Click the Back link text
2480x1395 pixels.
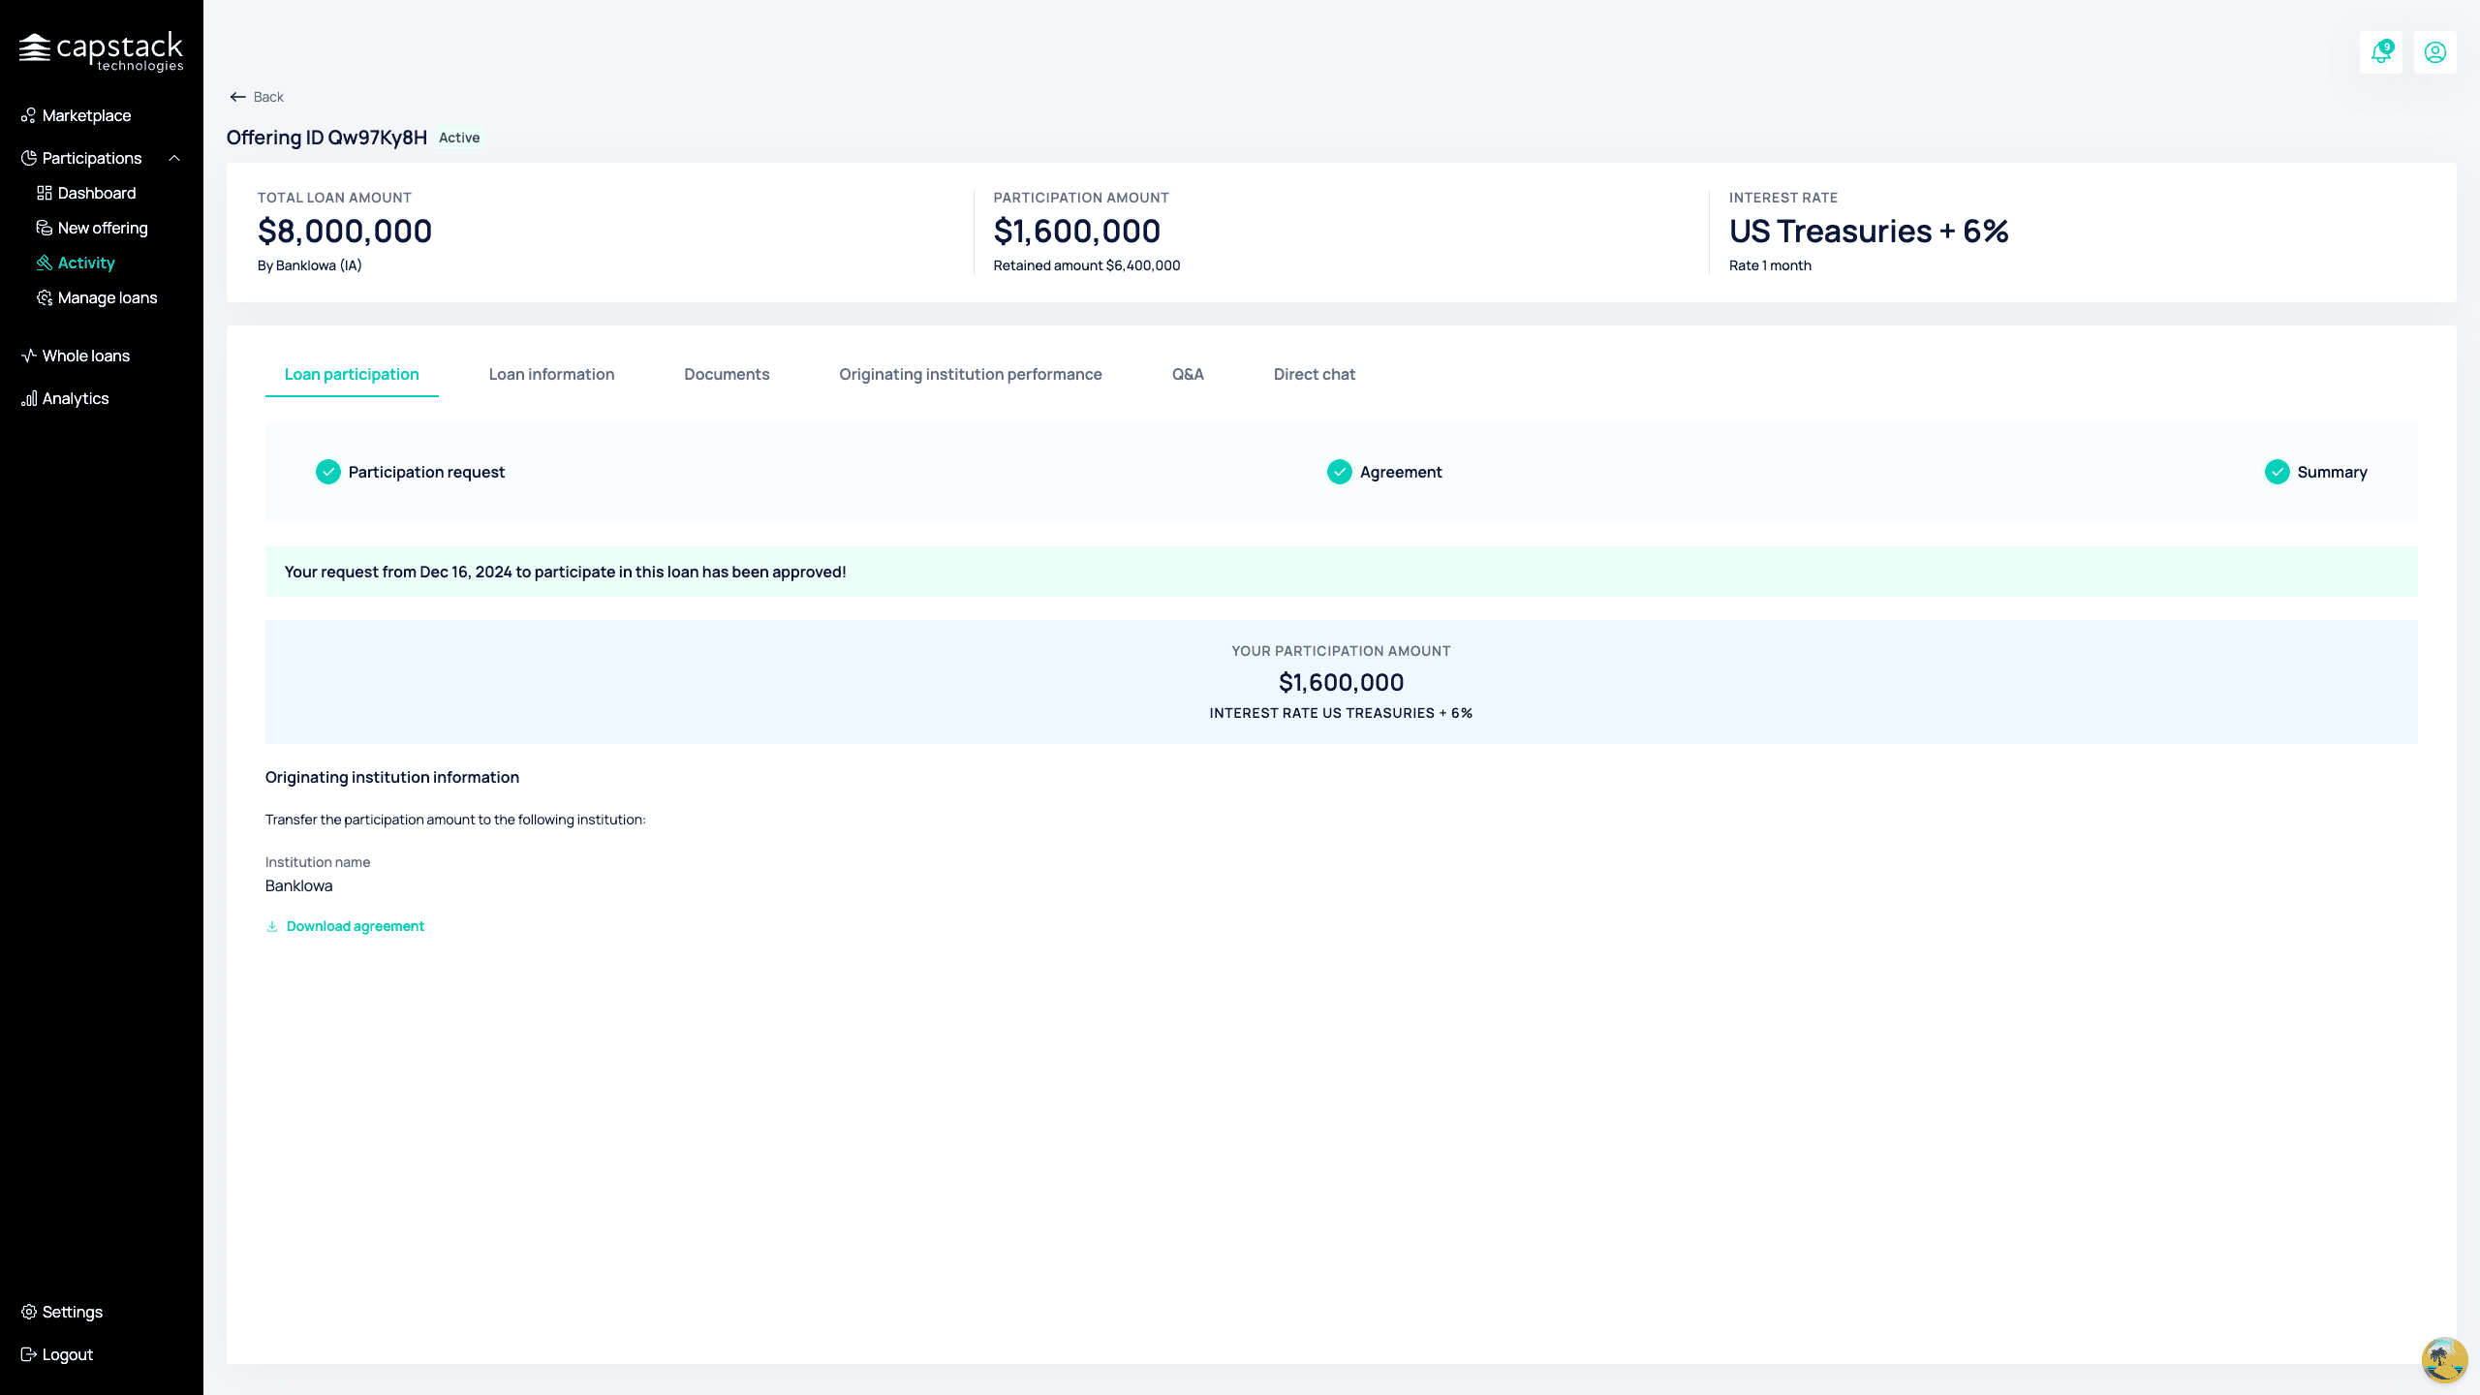[x=268, y=97]
